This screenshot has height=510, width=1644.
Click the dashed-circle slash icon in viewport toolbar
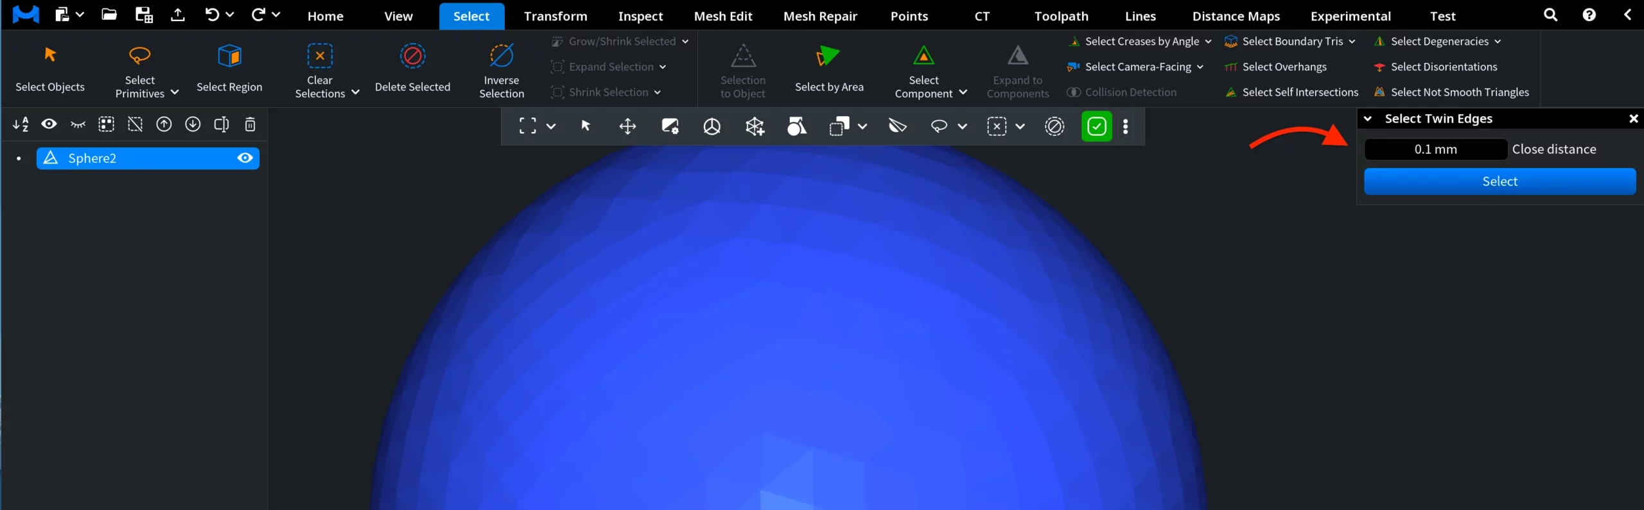1054,126
